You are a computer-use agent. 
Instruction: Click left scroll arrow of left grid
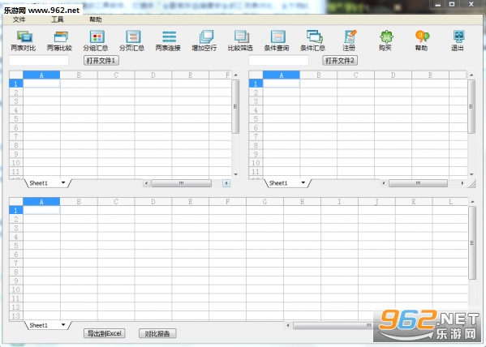[147, 183]
